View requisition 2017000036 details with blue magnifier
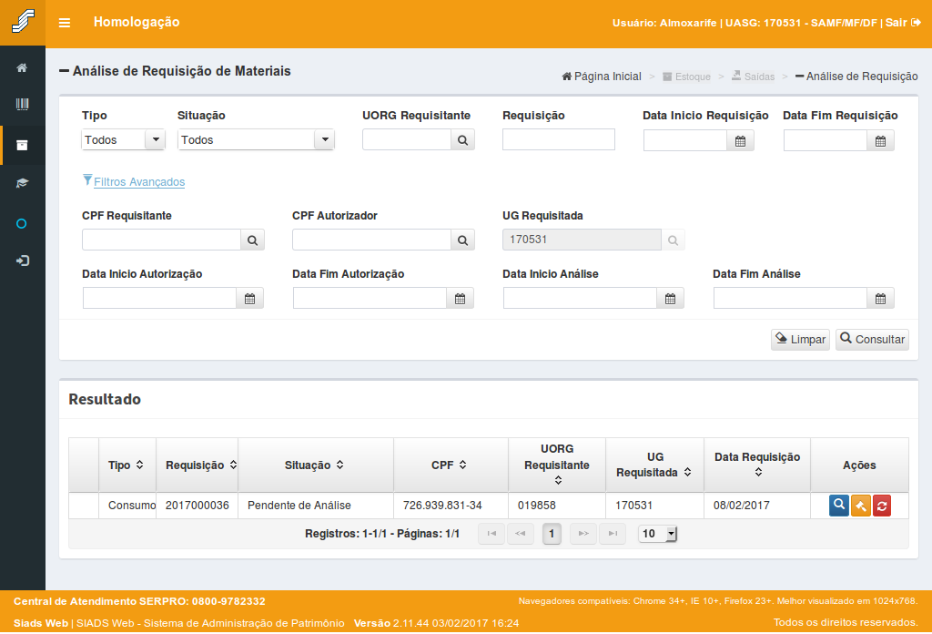 coord(838,506)
